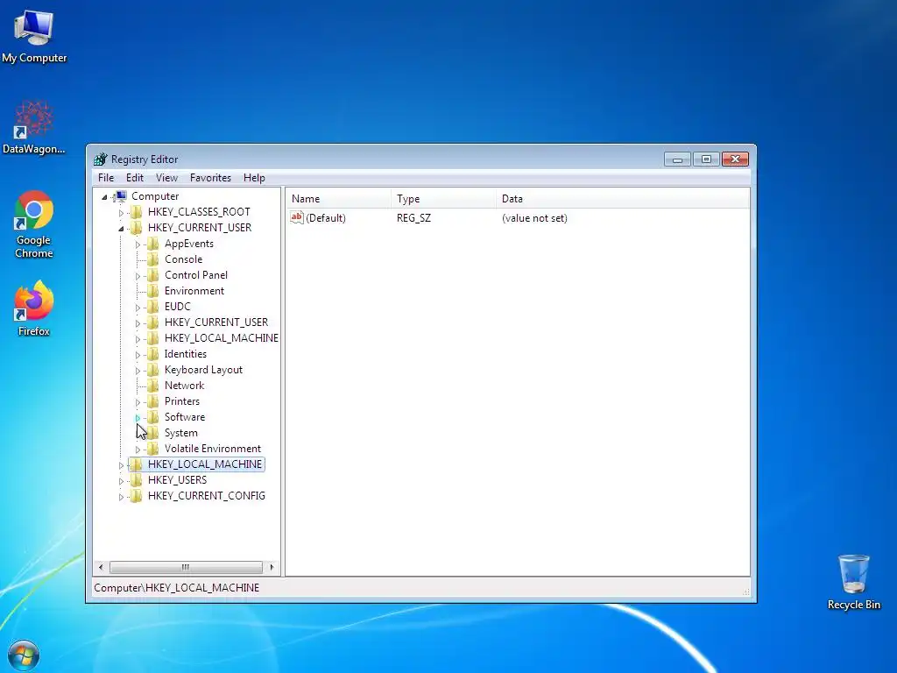Select the (Default) value row
Image resolution: width=897 pixels, height=673 pixels.
[518, 217]
